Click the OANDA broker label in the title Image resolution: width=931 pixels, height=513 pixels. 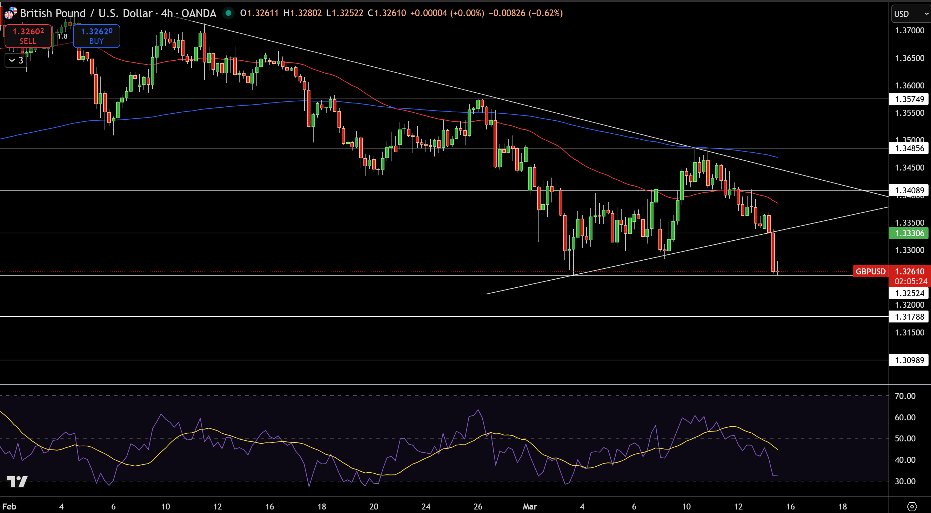pos(199,13)
